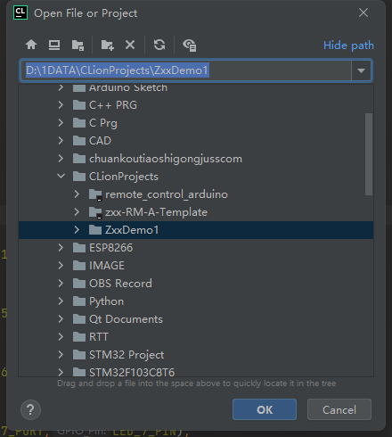Close the Open File or Project dialog
Screen dimensions: 392x437
click(363, 12)
